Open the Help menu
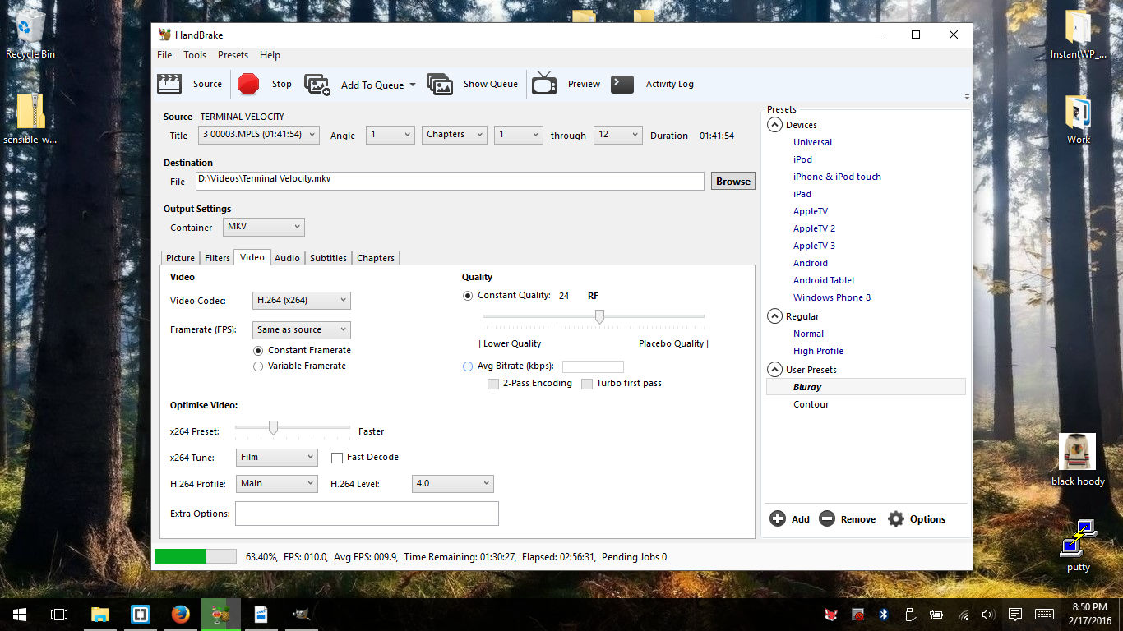 [x=270, y=55]
